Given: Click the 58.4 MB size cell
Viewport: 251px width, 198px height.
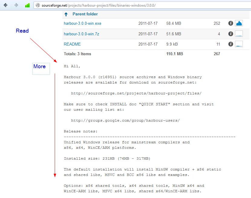Looking at the screenshot, I should (x=174, y=23).
